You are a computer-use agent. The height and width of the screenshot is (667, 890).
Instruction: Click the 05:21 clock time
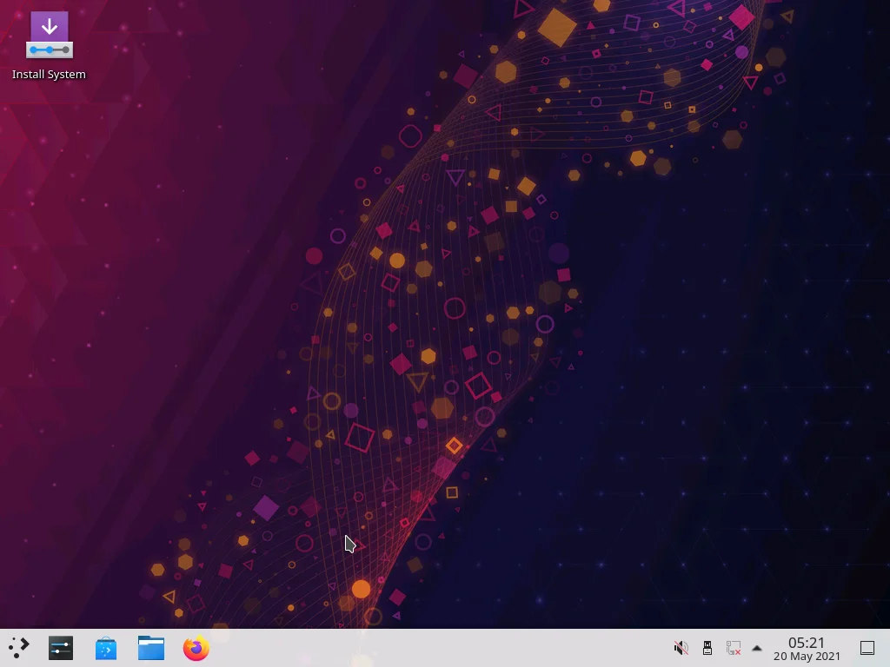[806, 643]
